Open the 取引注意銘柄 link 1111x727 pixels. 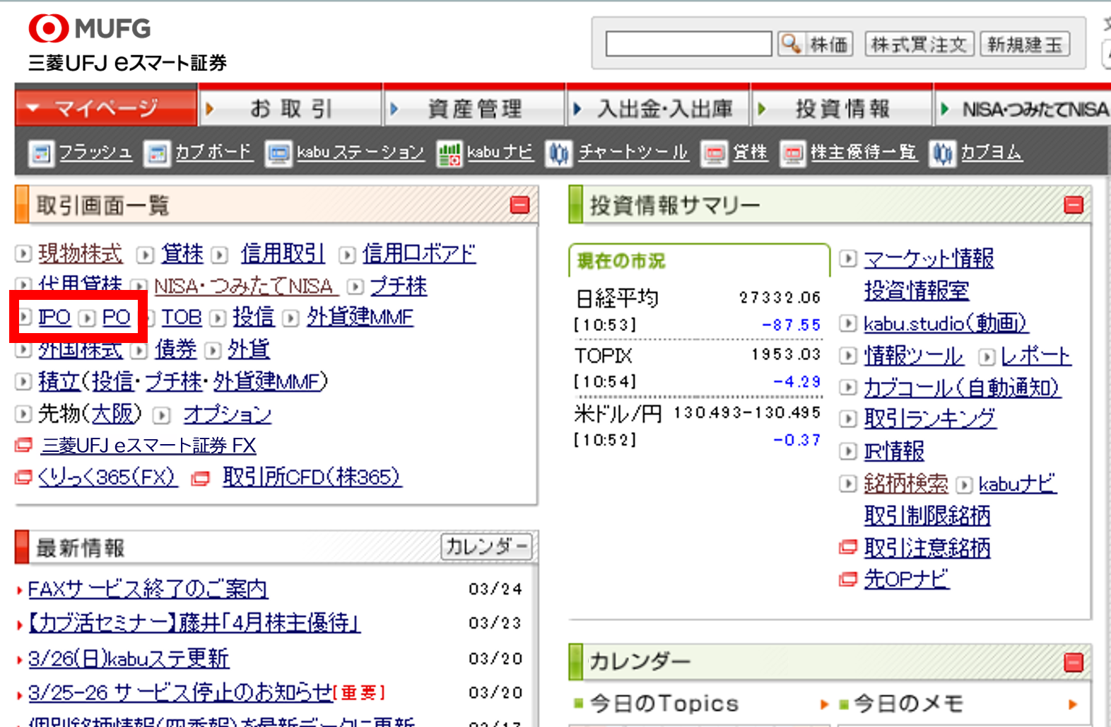(x=927, y=547)
